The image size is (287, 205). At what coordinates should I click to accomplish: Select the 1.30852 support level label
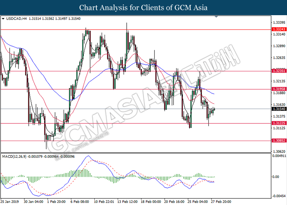(x=279, y=141)
